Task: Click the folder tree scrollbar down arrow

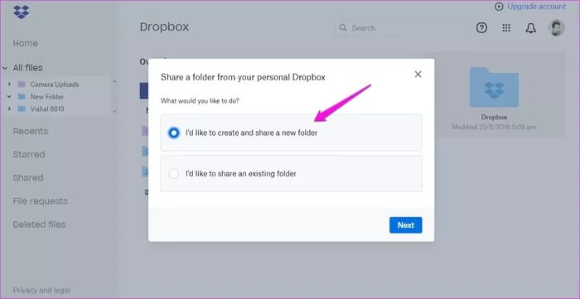Action: (114, 111)
